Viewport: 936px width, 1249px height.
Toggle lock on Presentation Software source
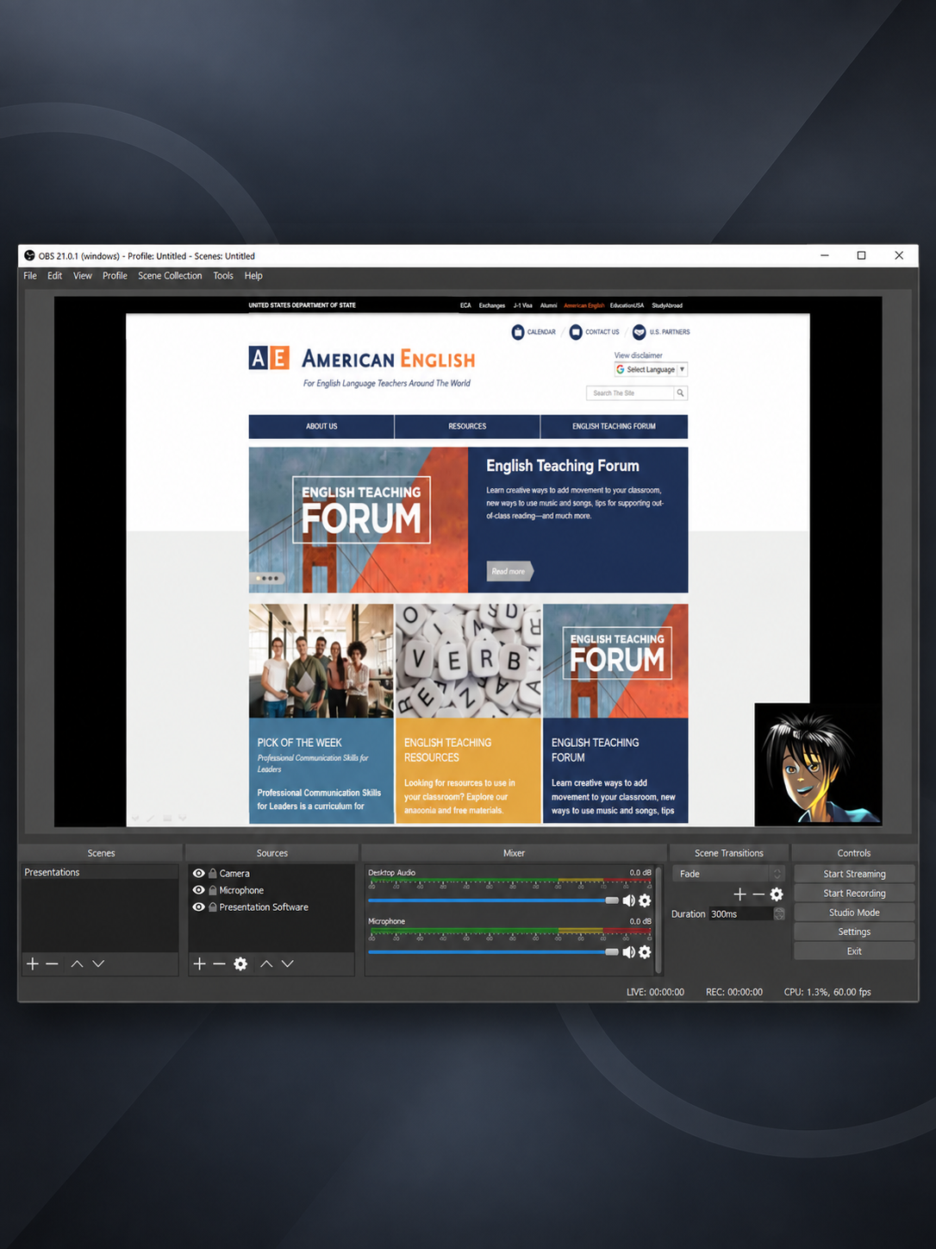point(213,907)
